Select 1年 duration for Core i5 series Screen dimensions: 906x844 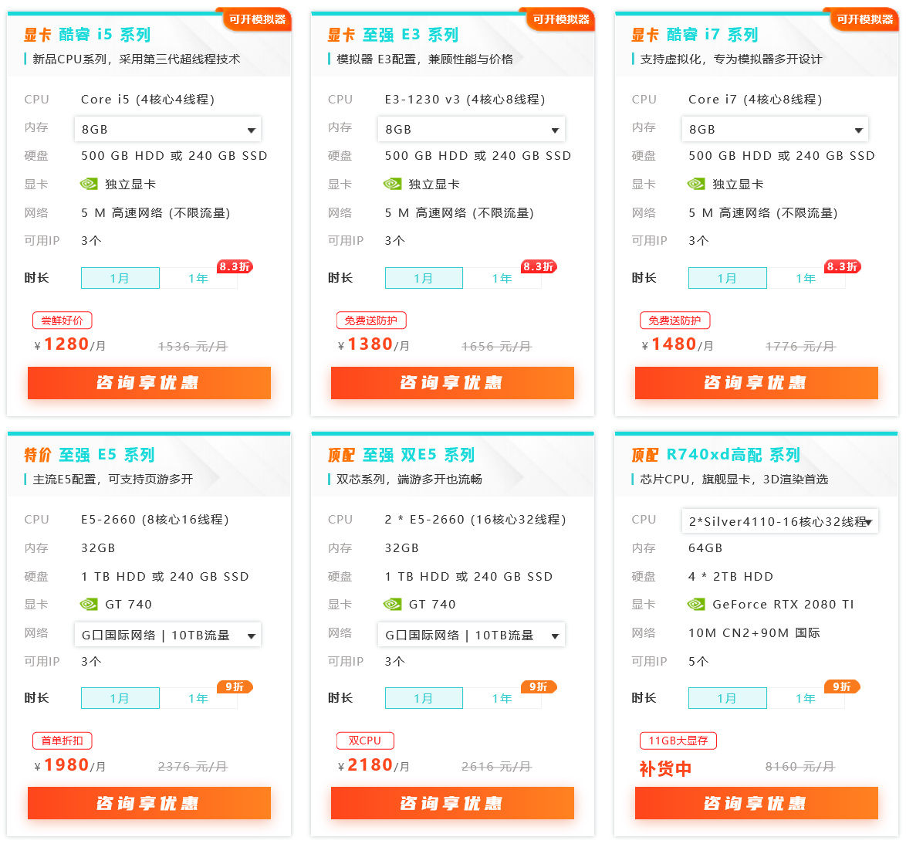click(198, 278)
